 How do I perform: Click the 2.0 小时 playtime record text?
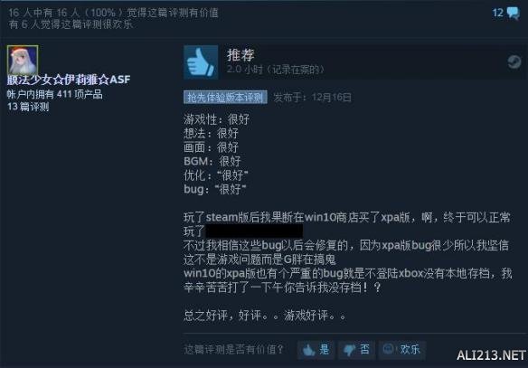[x=275, y=70]
